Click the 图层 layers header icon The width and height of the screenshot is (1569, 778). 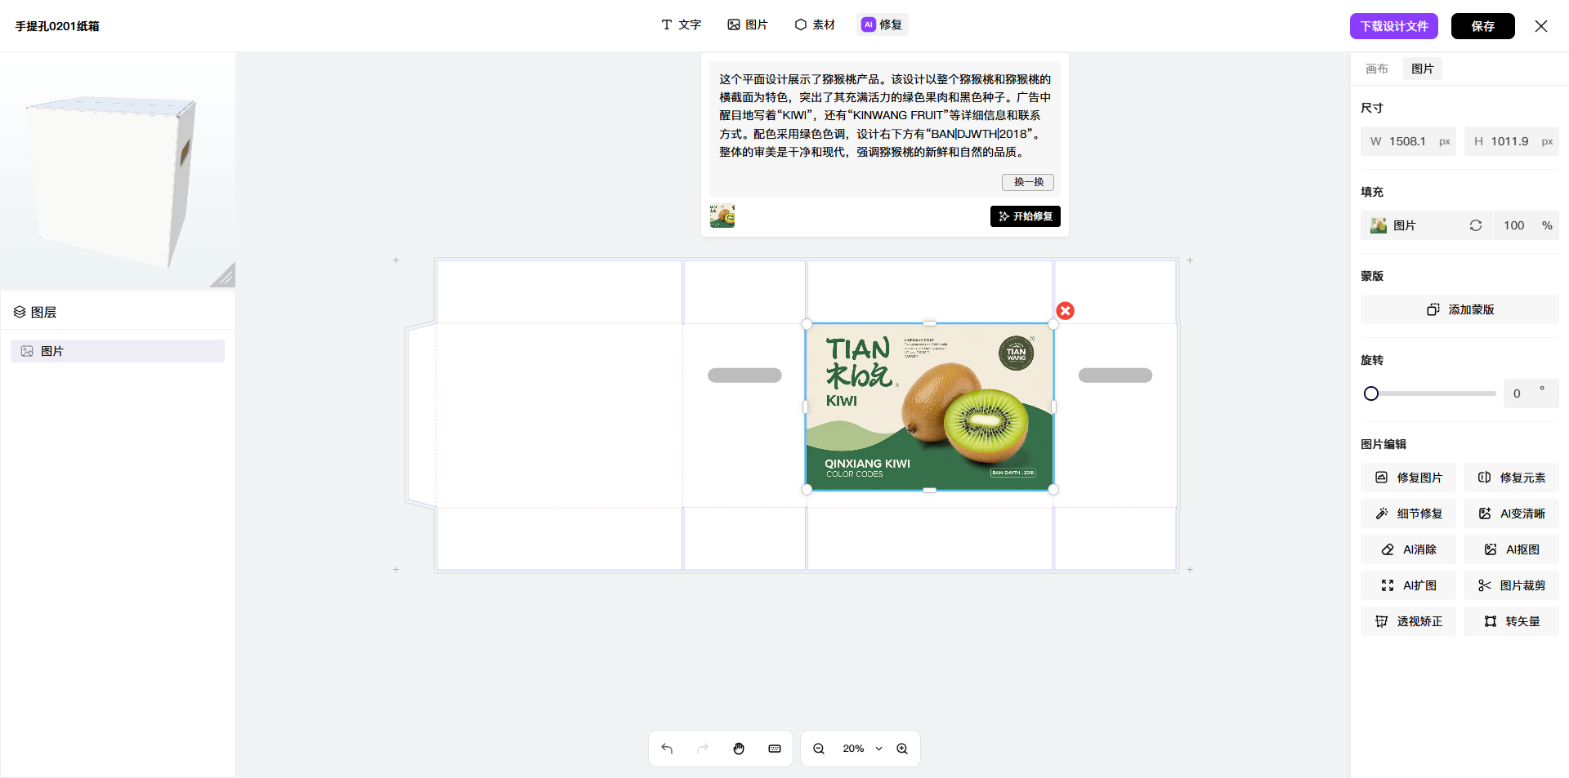pos(20,312)
